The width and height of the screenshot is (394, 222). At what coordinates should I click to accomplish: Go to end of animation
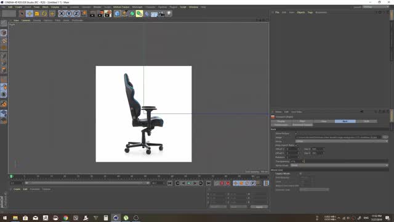click(209, 183)
